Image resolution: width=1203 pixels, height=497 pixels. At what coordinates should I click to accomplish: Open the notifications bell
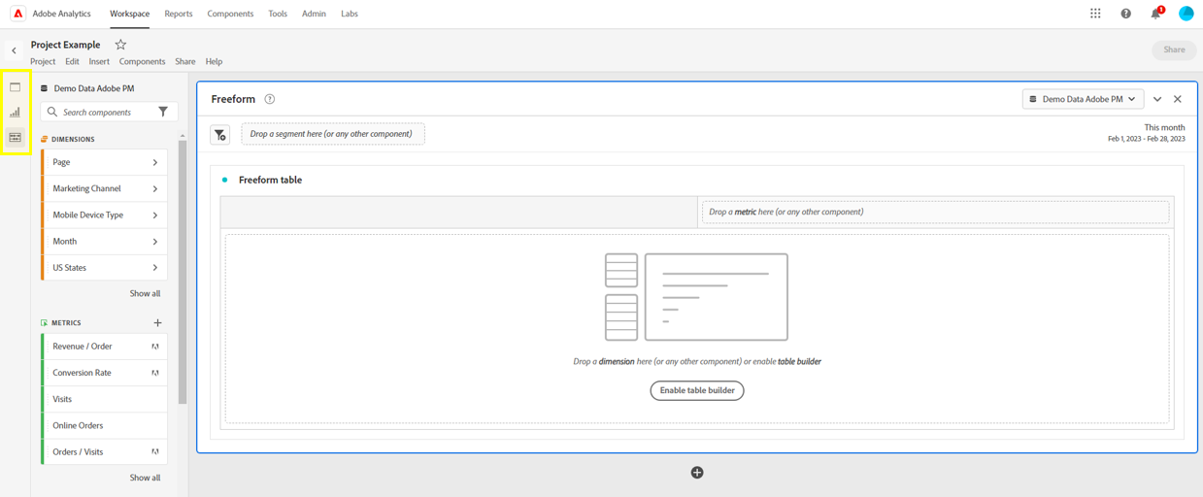pos(1155,14)
